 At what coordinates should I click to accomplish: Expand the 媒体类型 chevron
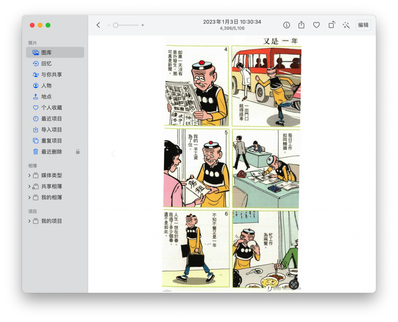(30, 175)
